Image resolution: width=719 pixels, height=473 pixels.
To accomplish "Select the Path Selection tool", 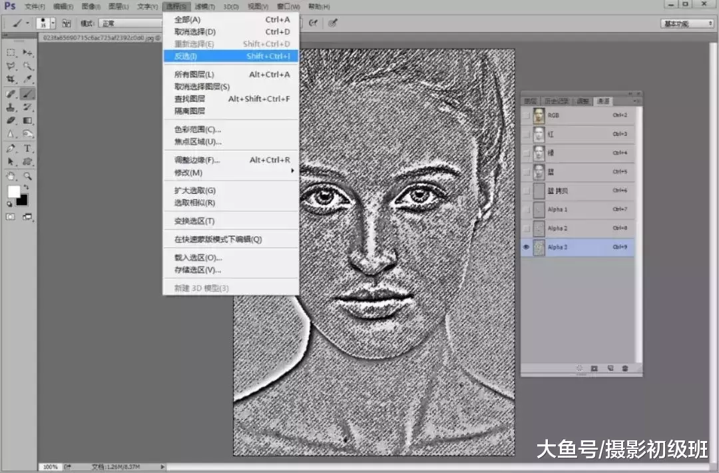I will point(11,161).
